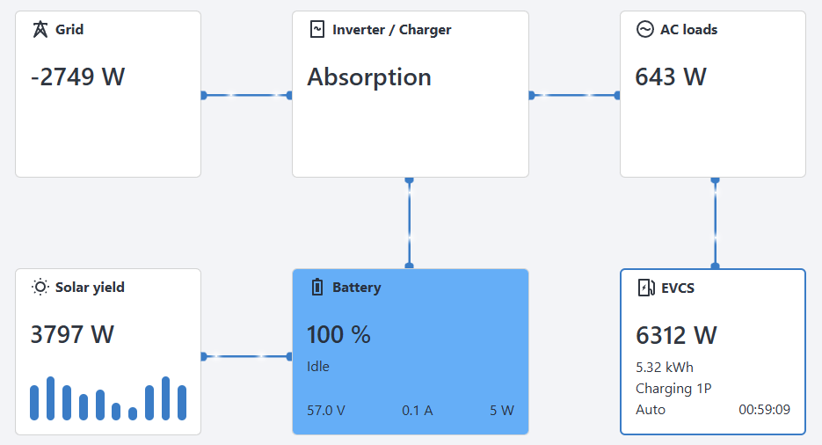This screenshot has height=445, width=822.
Task: Click the AC loads sine-wave icon
Action: point(644,29)
